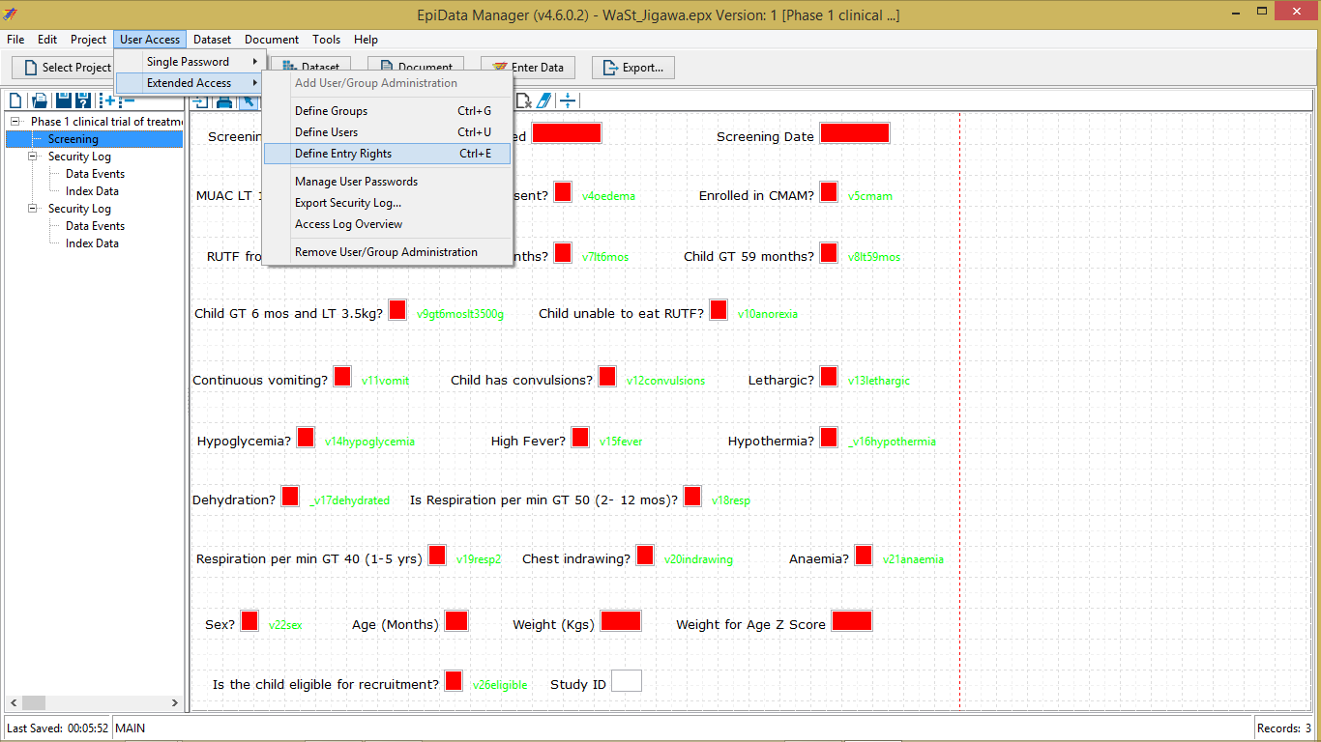
Task: Collapse the second Security Log tree node
Action: tap(33, 209)
